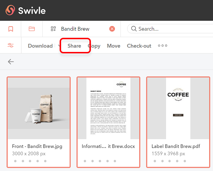Click the Download button
213x171 pixels.
point(40,46)
